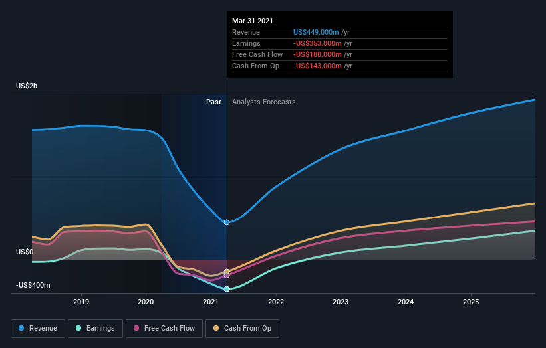Click the Mar 31 2021 tooltip date
Image resolution: width=546 pixels, height=348 pixels.
pos(253,21)
